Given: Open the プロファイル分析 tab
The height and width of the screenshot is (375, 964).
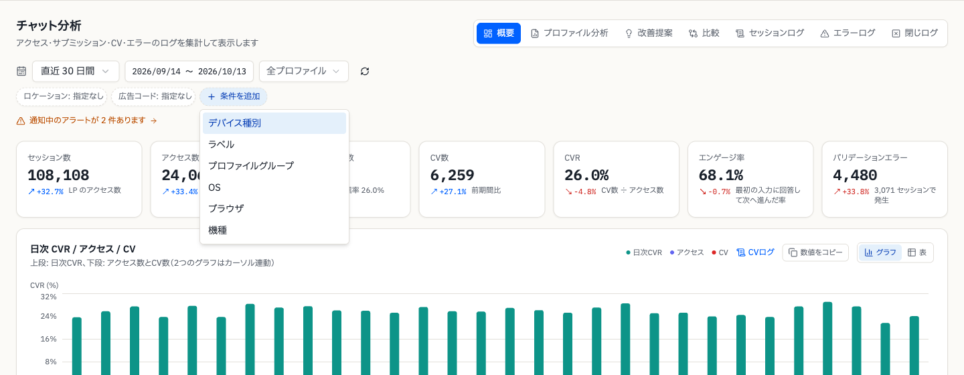Looking at the screenshot, I should pyautogui.click(x=570, y=33).
